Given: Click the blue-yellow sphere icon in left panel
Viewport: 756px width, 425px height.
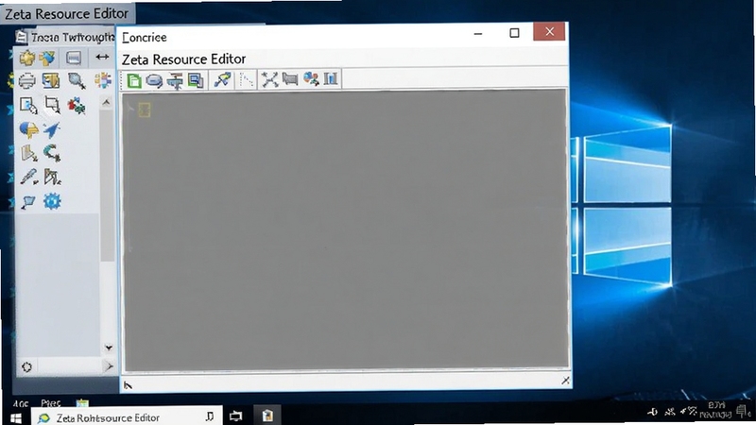Looking at the screenshot, I should [x=29, y=129].
